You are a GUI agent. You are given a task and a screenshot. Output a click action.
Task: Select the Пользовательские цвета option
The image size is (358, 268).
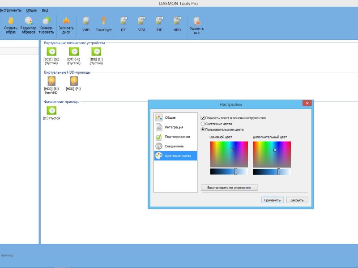click(203, 130)
